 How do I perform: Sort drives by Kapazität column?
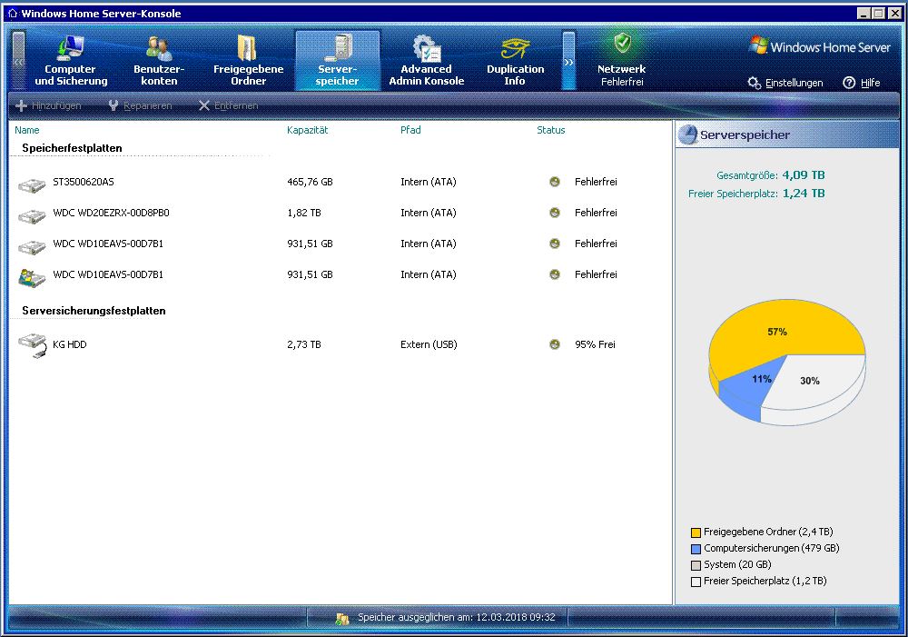click(x=307, y=130)
